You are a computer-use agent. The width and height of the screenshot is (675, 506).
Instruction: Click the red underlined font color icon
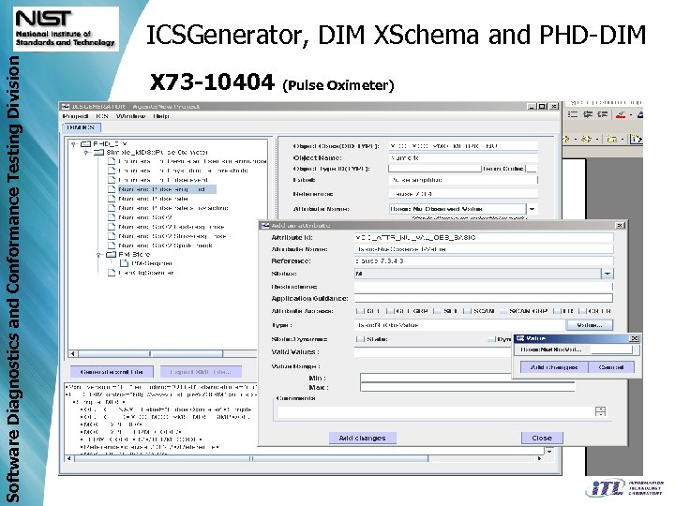click(621, 114)
